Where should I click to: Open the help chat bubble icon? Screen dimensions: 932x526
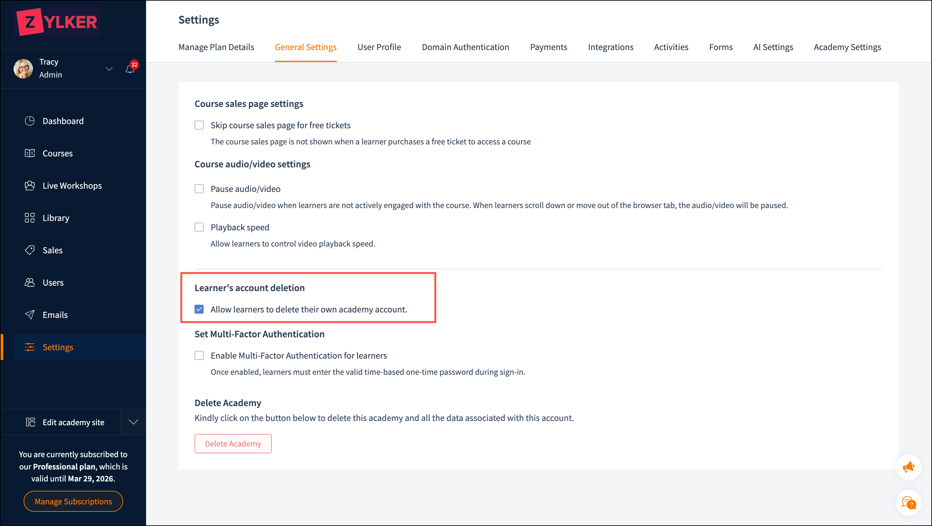(x=908, y=502)
